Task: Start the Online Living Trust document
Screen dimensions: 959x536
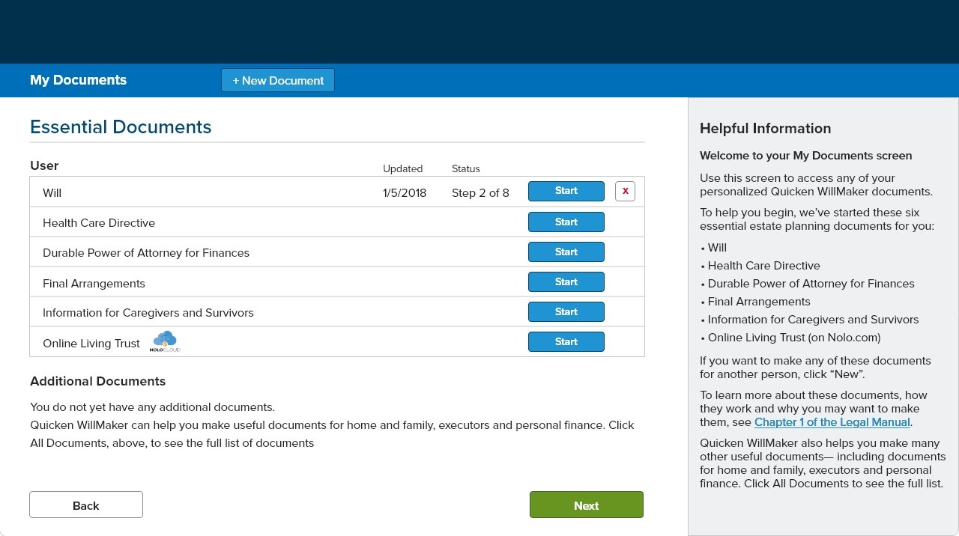Action: click(566, 342)
